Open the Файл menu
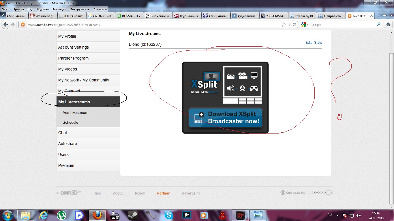Viewport: 394px width, 221px height. [5, 9]
